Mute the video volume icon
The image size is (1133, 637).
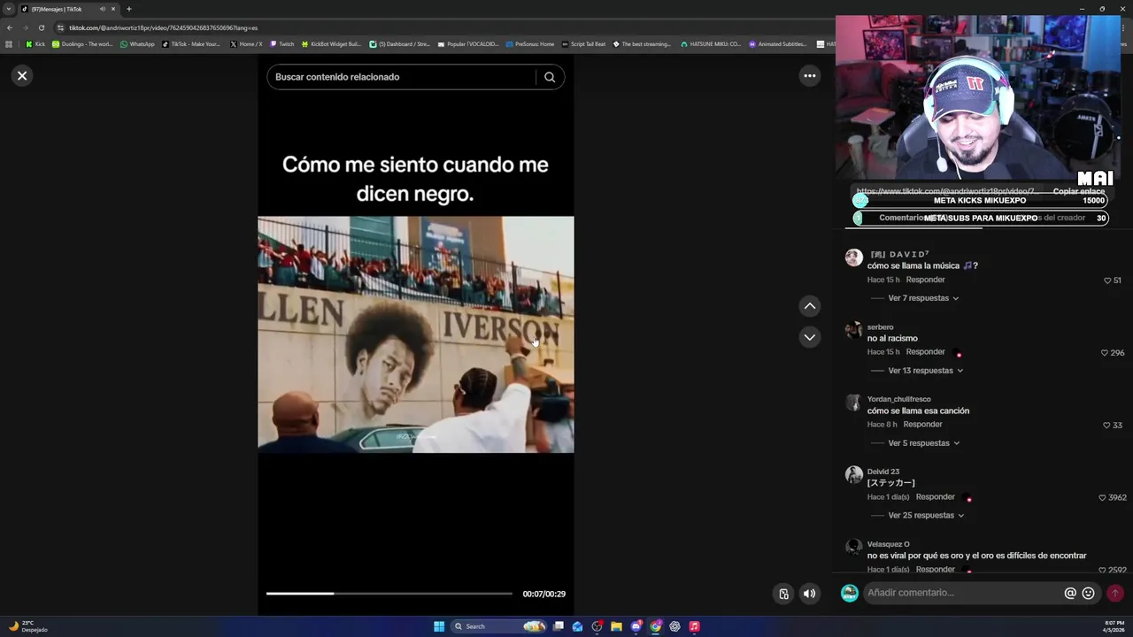(x=810, y=594)
